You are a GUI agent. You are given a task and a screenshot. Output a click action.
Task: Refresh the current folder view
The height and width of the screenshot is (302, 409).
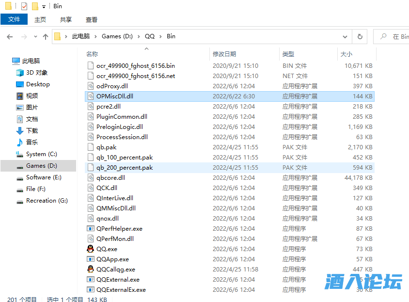coord(360,36)
